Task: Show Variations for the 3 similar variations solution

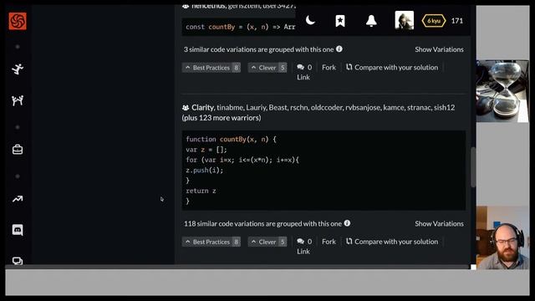Action: tap(439, 49)
